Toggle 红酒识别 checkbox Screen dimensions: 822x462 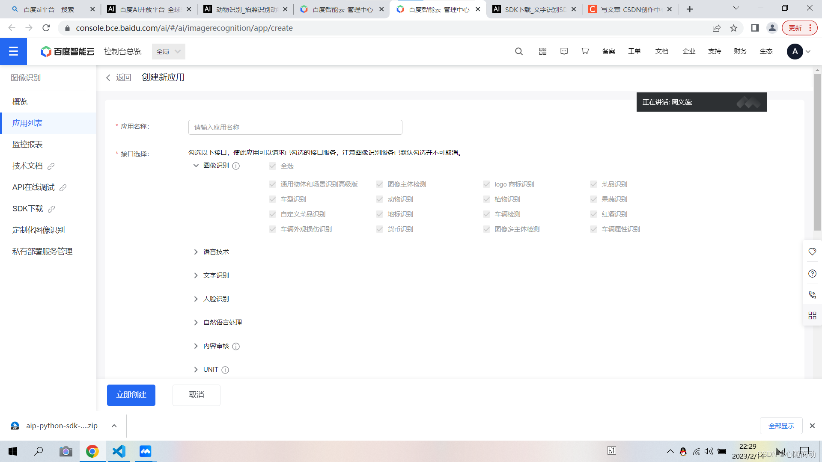pos(593,214)
